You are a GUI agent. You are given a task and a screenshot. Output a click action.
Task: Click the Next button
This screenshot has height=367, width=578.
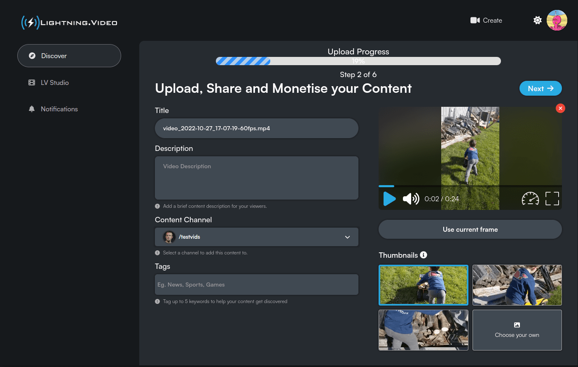[541, 88]
